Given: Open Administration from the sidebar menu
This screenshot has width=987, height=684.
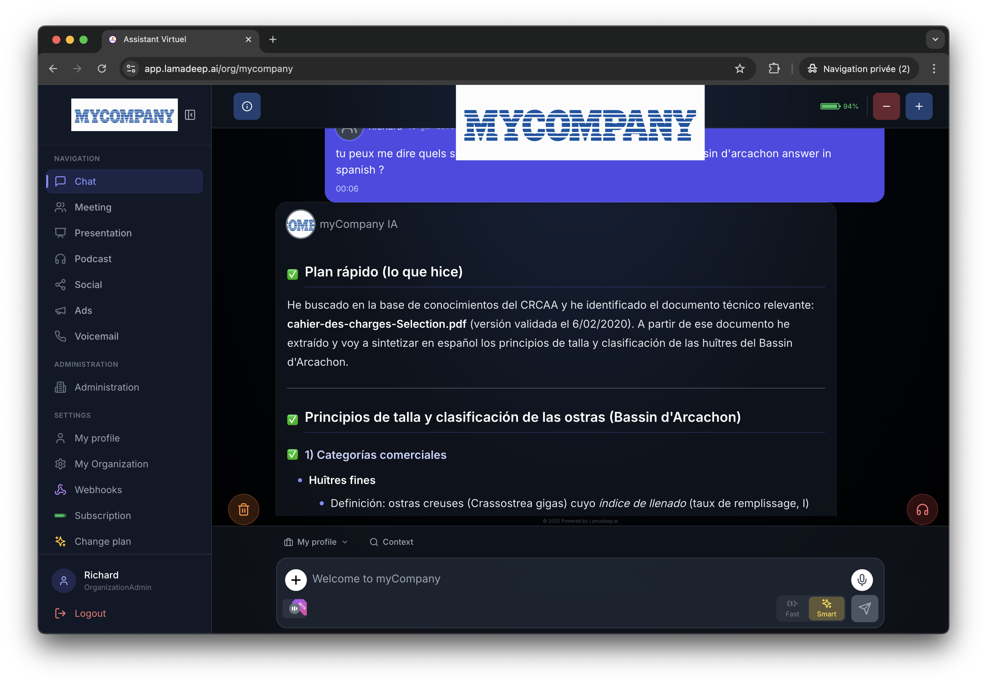Looking at the screenshot, I should coord(107,387).
